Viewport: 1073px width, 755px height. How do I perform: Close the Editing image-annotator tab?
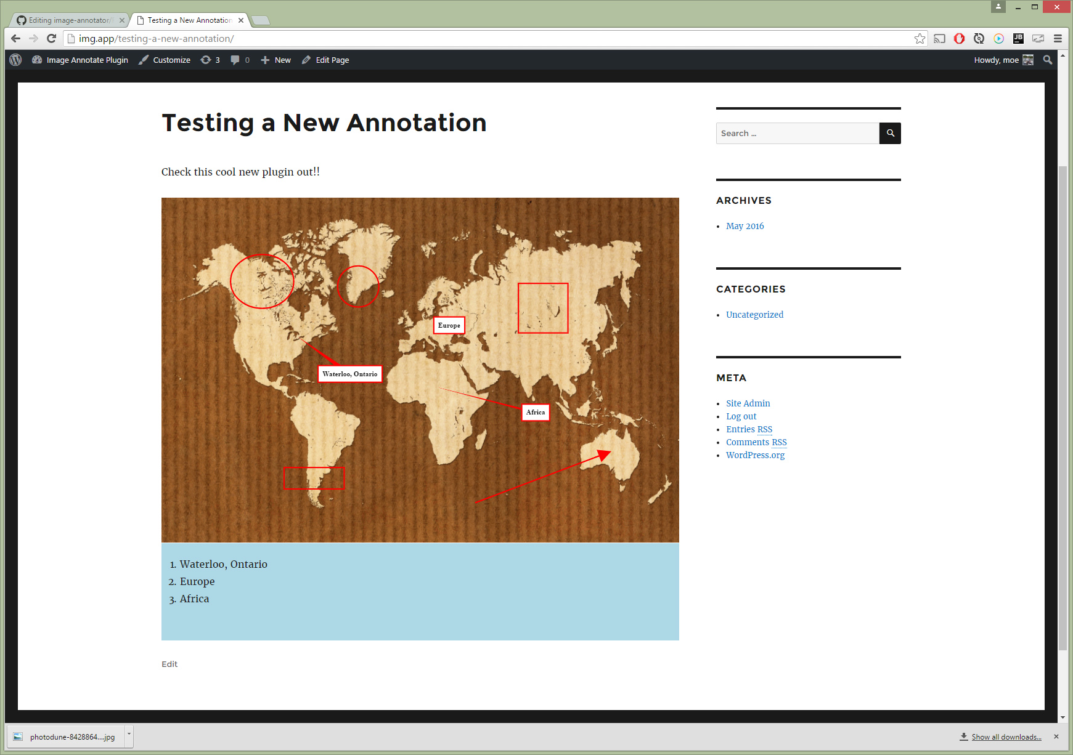pyautogui.click(x=122, y=20)
